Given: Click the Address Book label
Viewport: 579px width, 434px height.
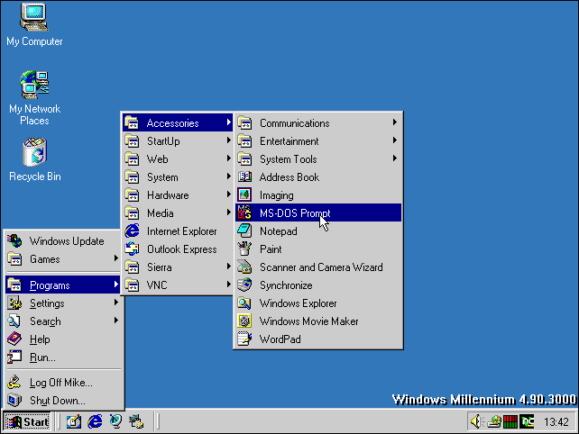Looking at the screenshot, I should point(289,177).
